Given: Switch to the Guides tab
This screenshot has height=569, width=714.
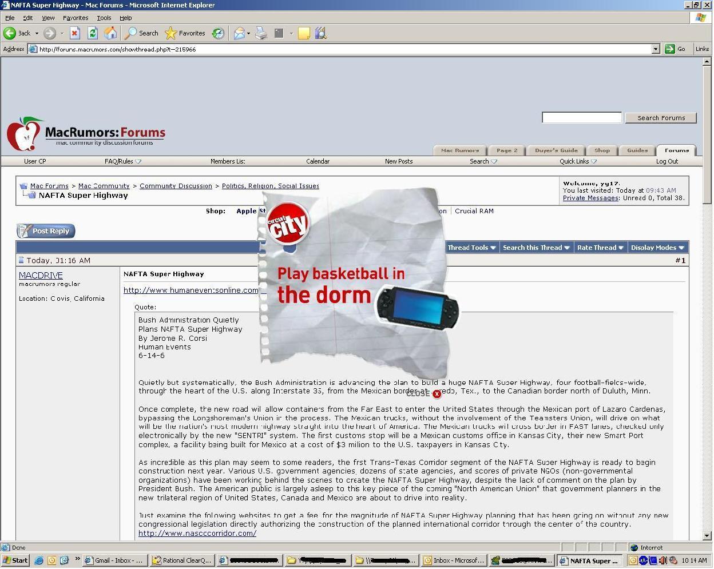Looking at the screenshot, I should click(637, 150).
